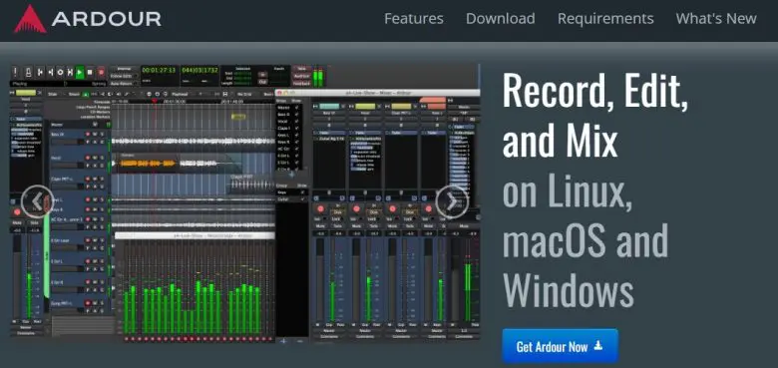Select the orange waveform region on the Vocal track
Viewport: 778px width, 368px height.
pyautogui.click(x=147, y=164)
